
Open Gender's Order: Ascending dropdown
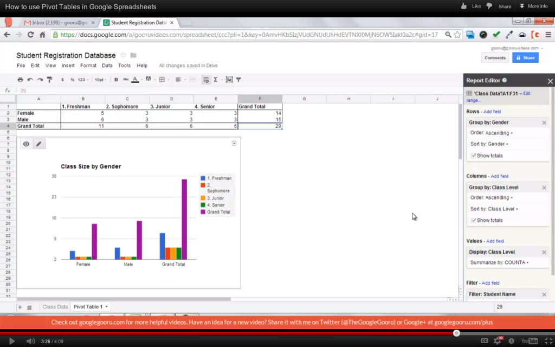point(492,133)
